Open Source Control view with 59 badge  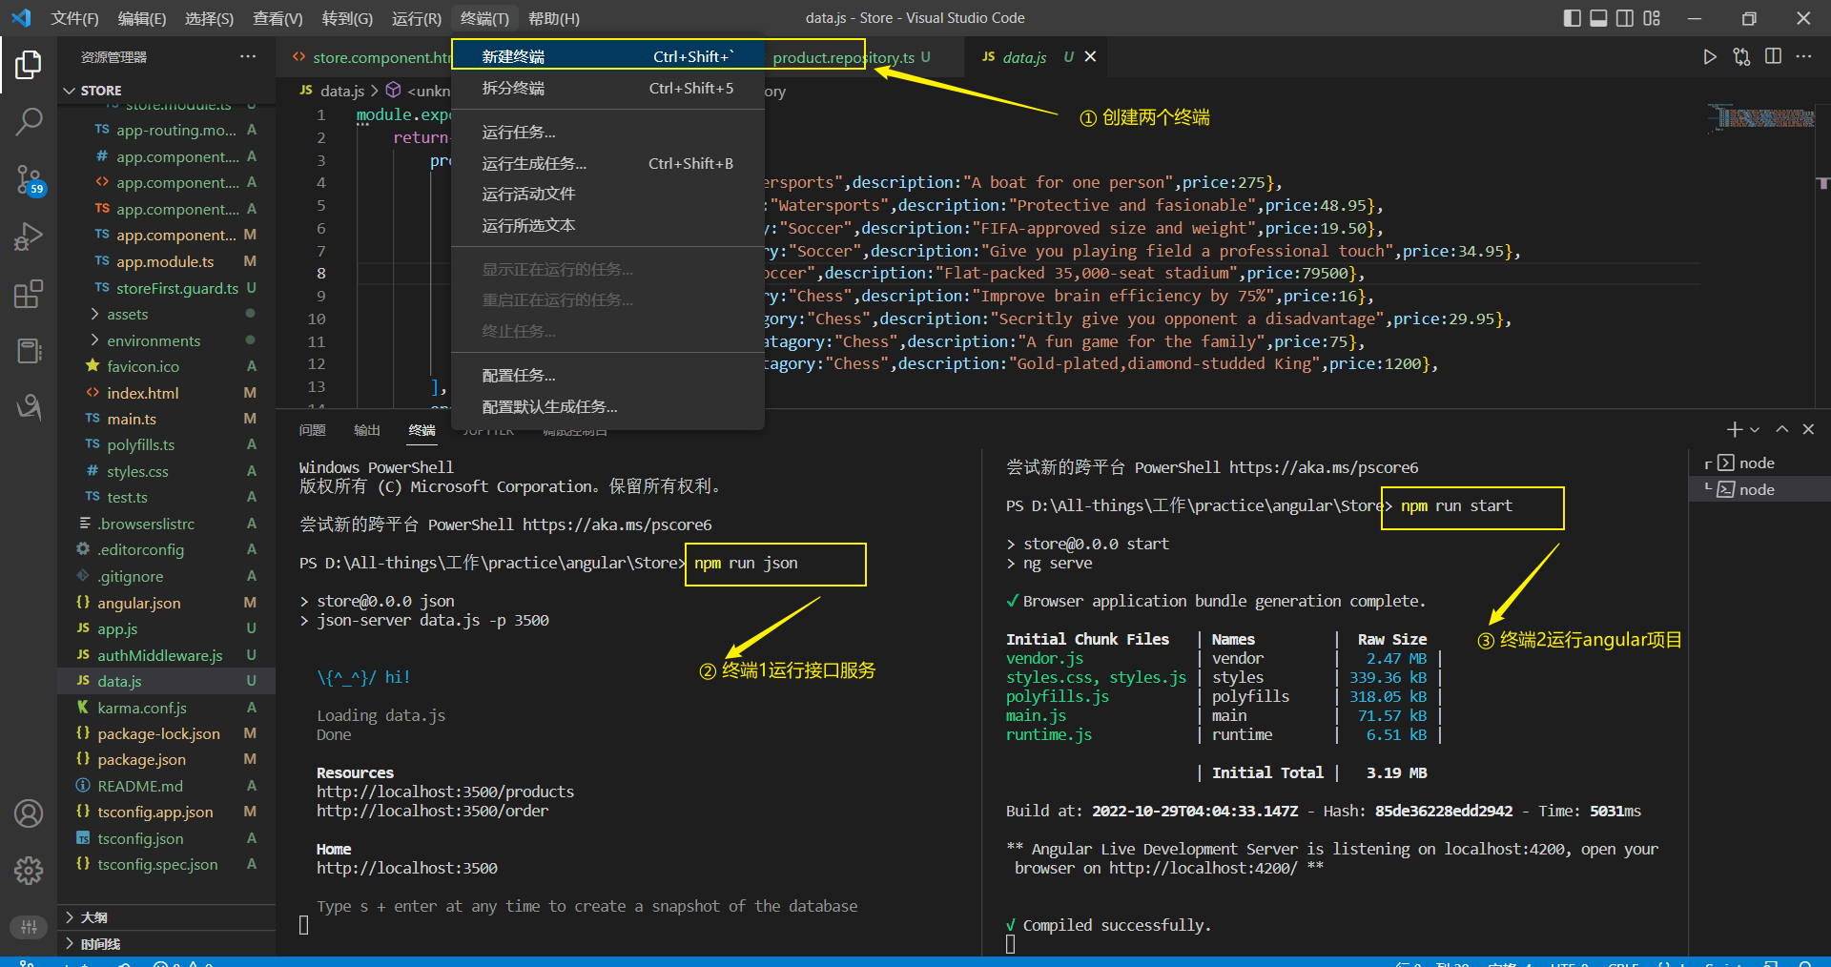[29, 179]
